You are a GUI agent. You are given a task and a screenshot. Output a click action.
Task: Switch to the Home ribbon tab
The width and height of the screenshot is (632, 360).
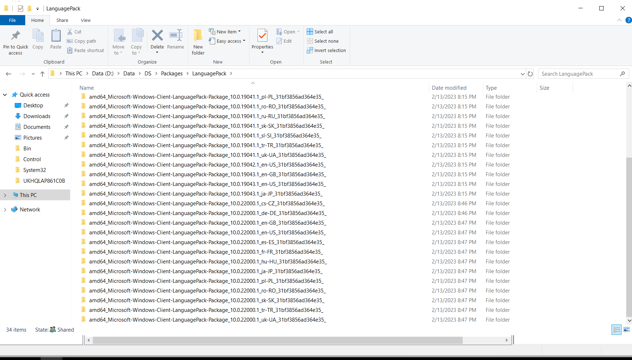37,20
